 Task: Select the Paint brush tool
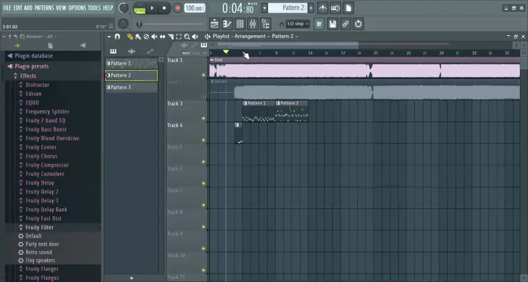point(138,36)
